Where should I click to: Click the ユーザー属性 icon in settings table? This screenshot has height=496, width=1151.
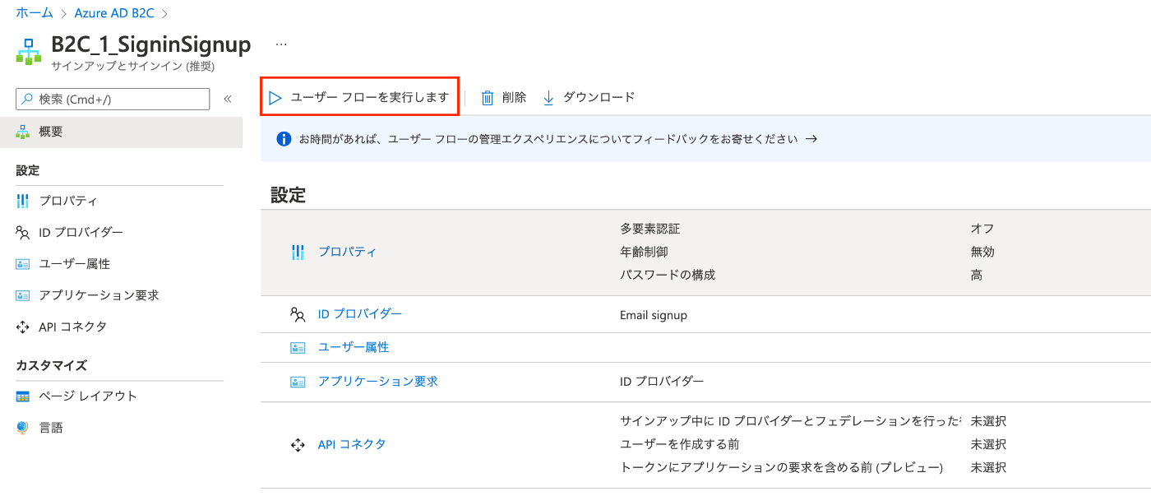298,348
